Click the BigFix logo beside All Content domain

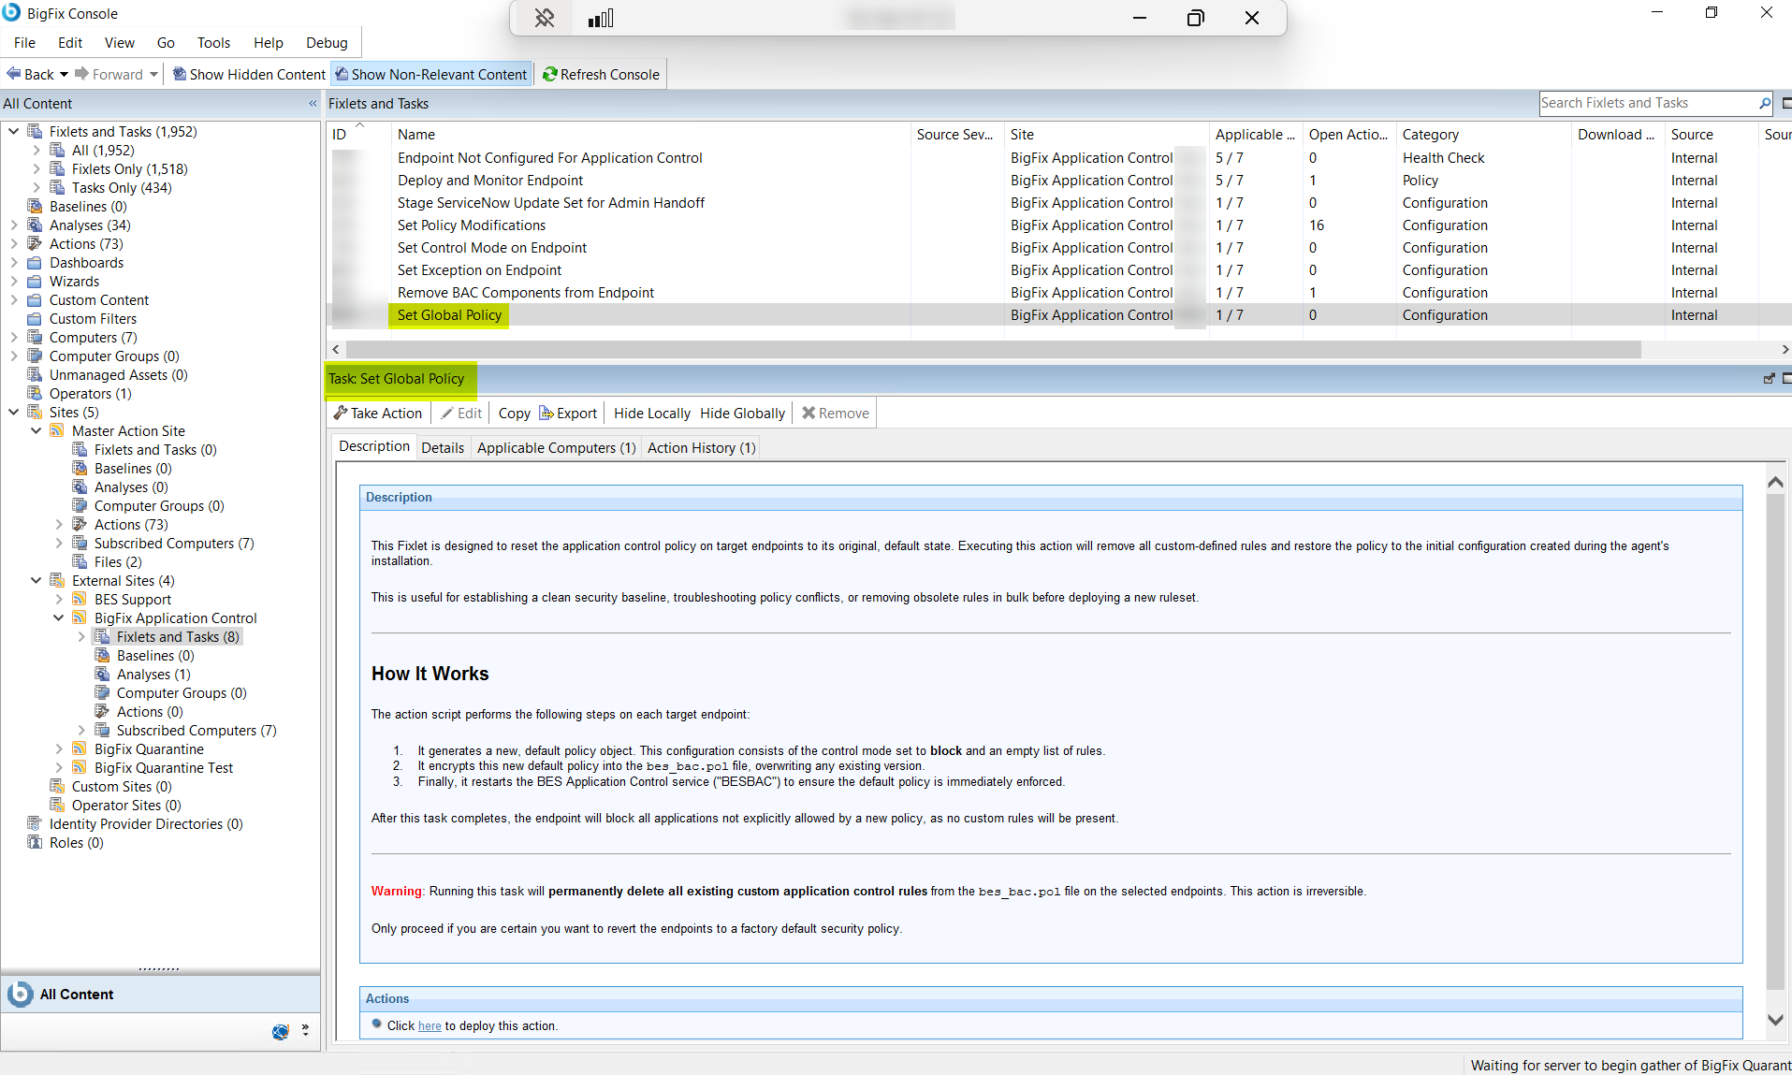[x=21, y=994]
